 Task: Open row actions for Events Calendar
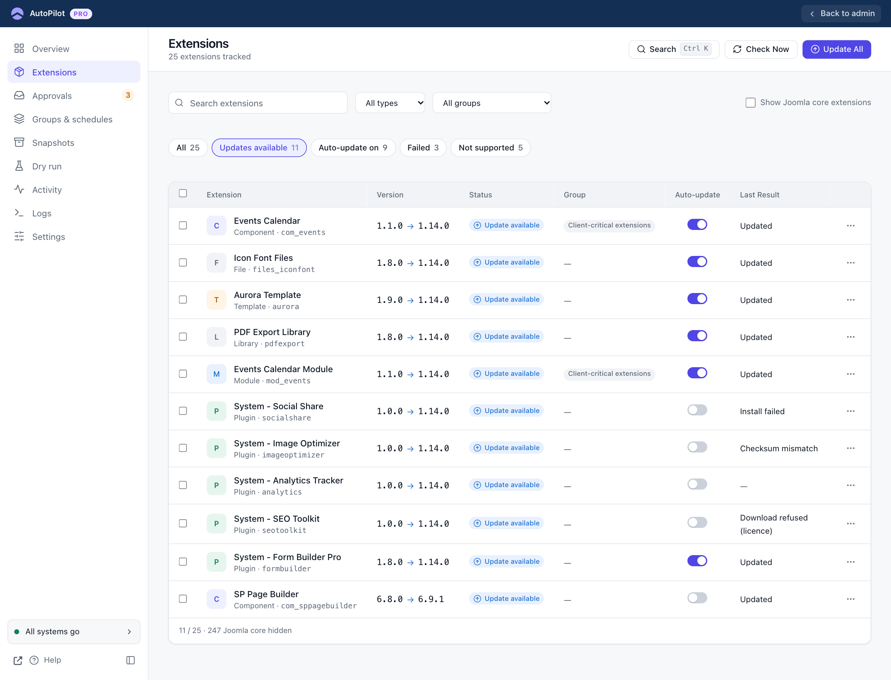(851, 226)
